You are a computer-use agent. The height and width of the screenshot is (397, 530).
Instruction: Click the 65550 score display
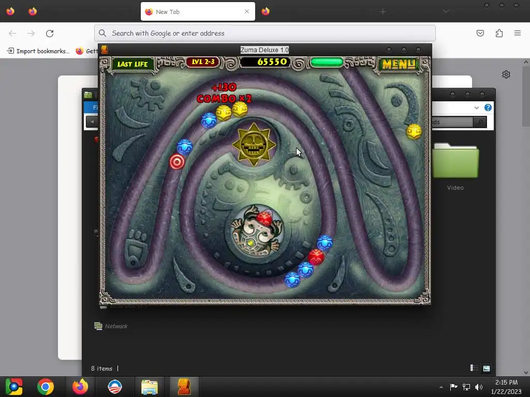(264, 62)
